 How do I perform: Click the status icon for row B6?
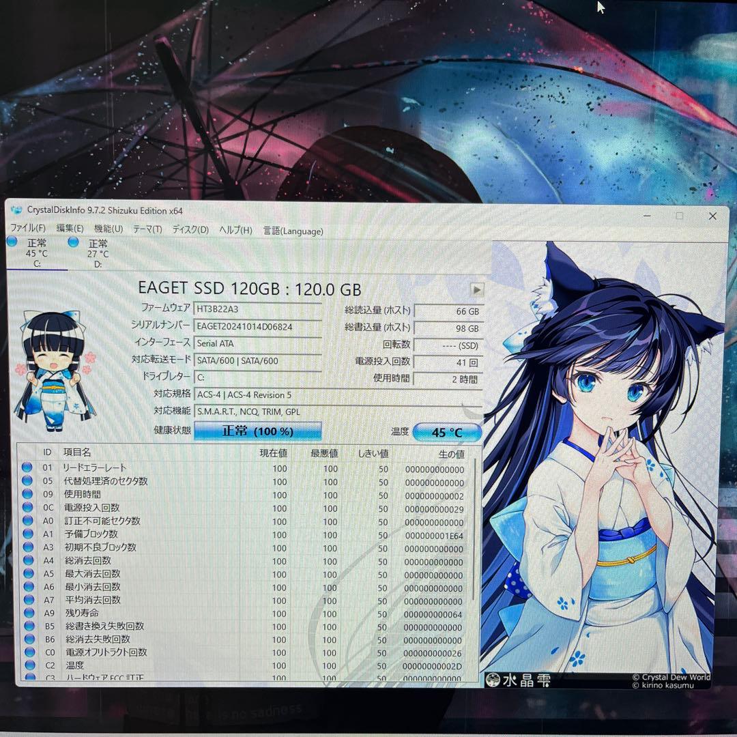click(x=30, y=639)
